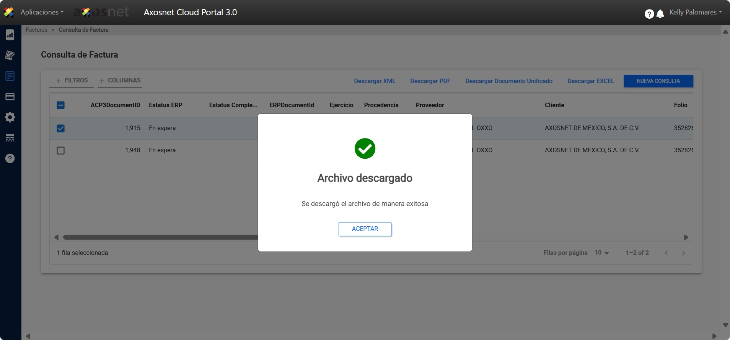
Task: Uncheck the row 1,915 checkbox
Action: tap(60, 128)
